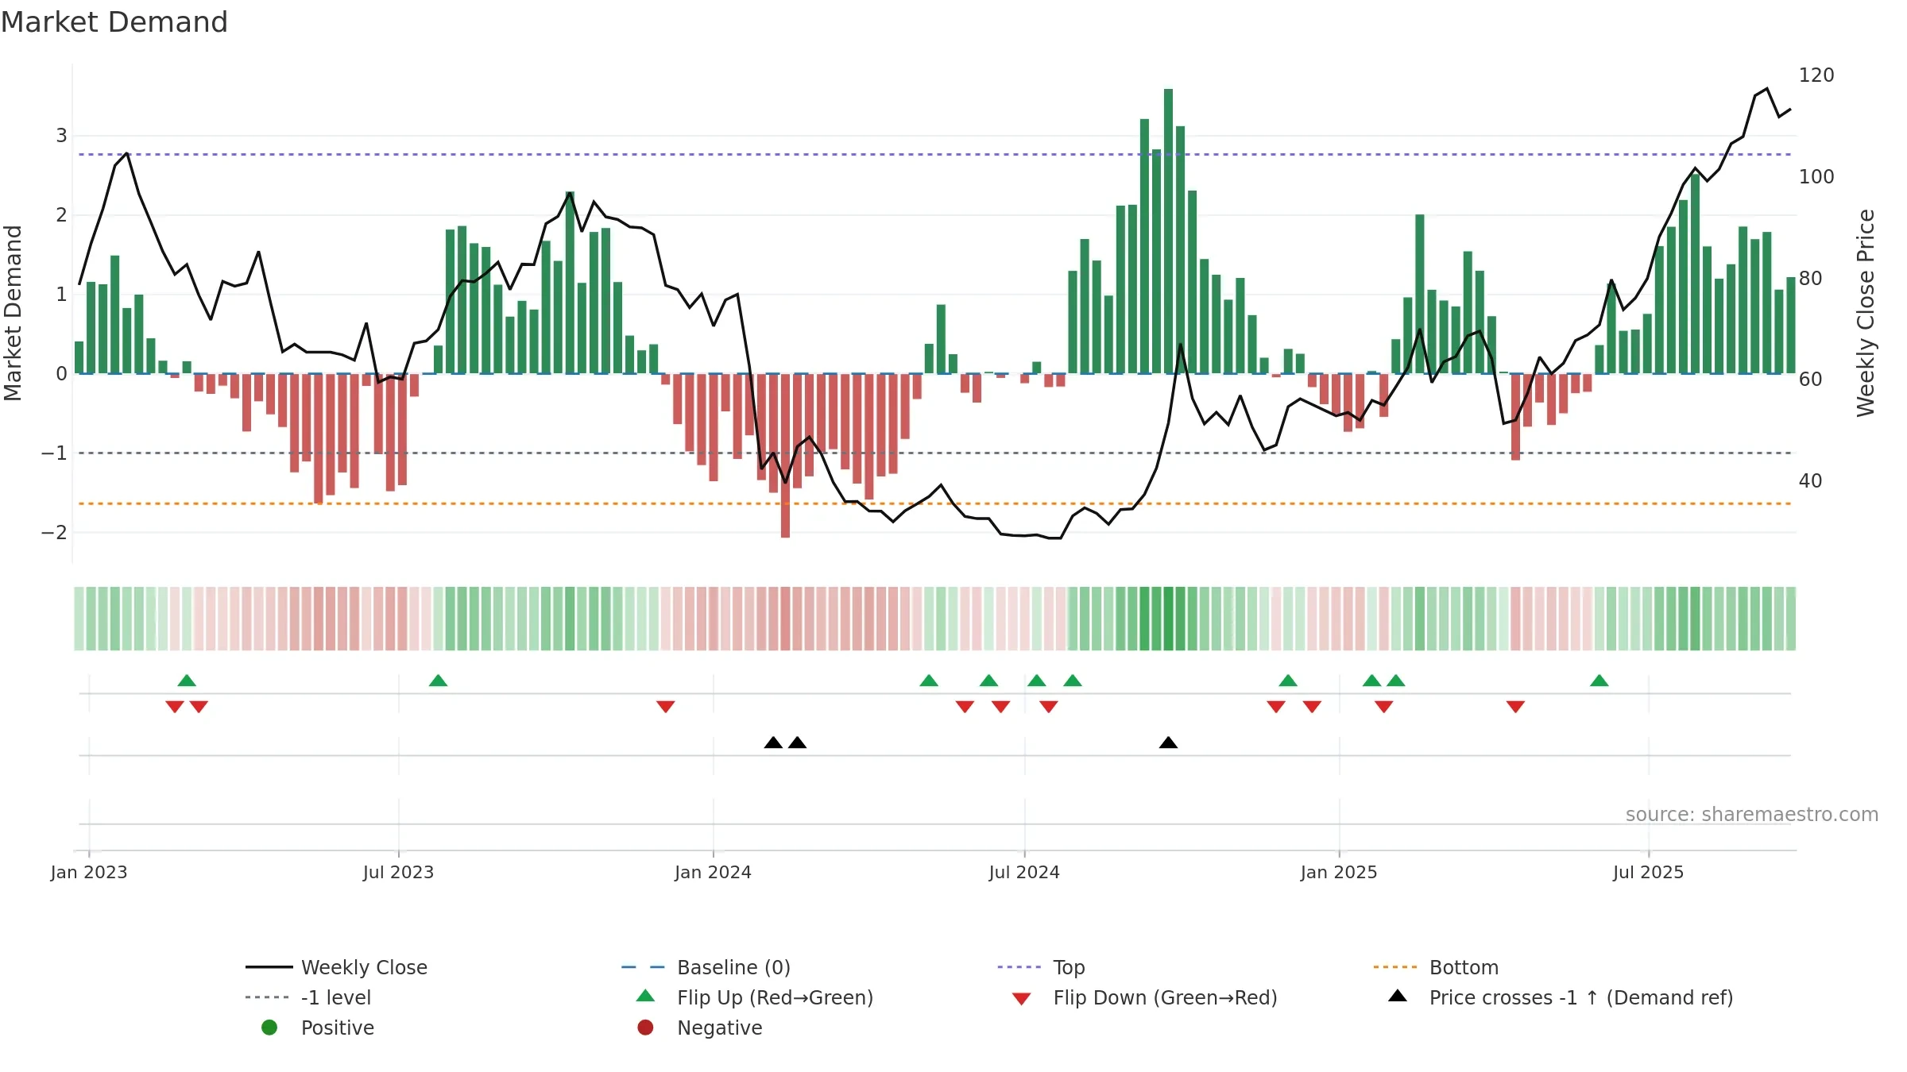Click the lowest red demand bar in early 2024
This screenshot has width=1907, height=1072.
pyautogui.click(x=785, y=456)
